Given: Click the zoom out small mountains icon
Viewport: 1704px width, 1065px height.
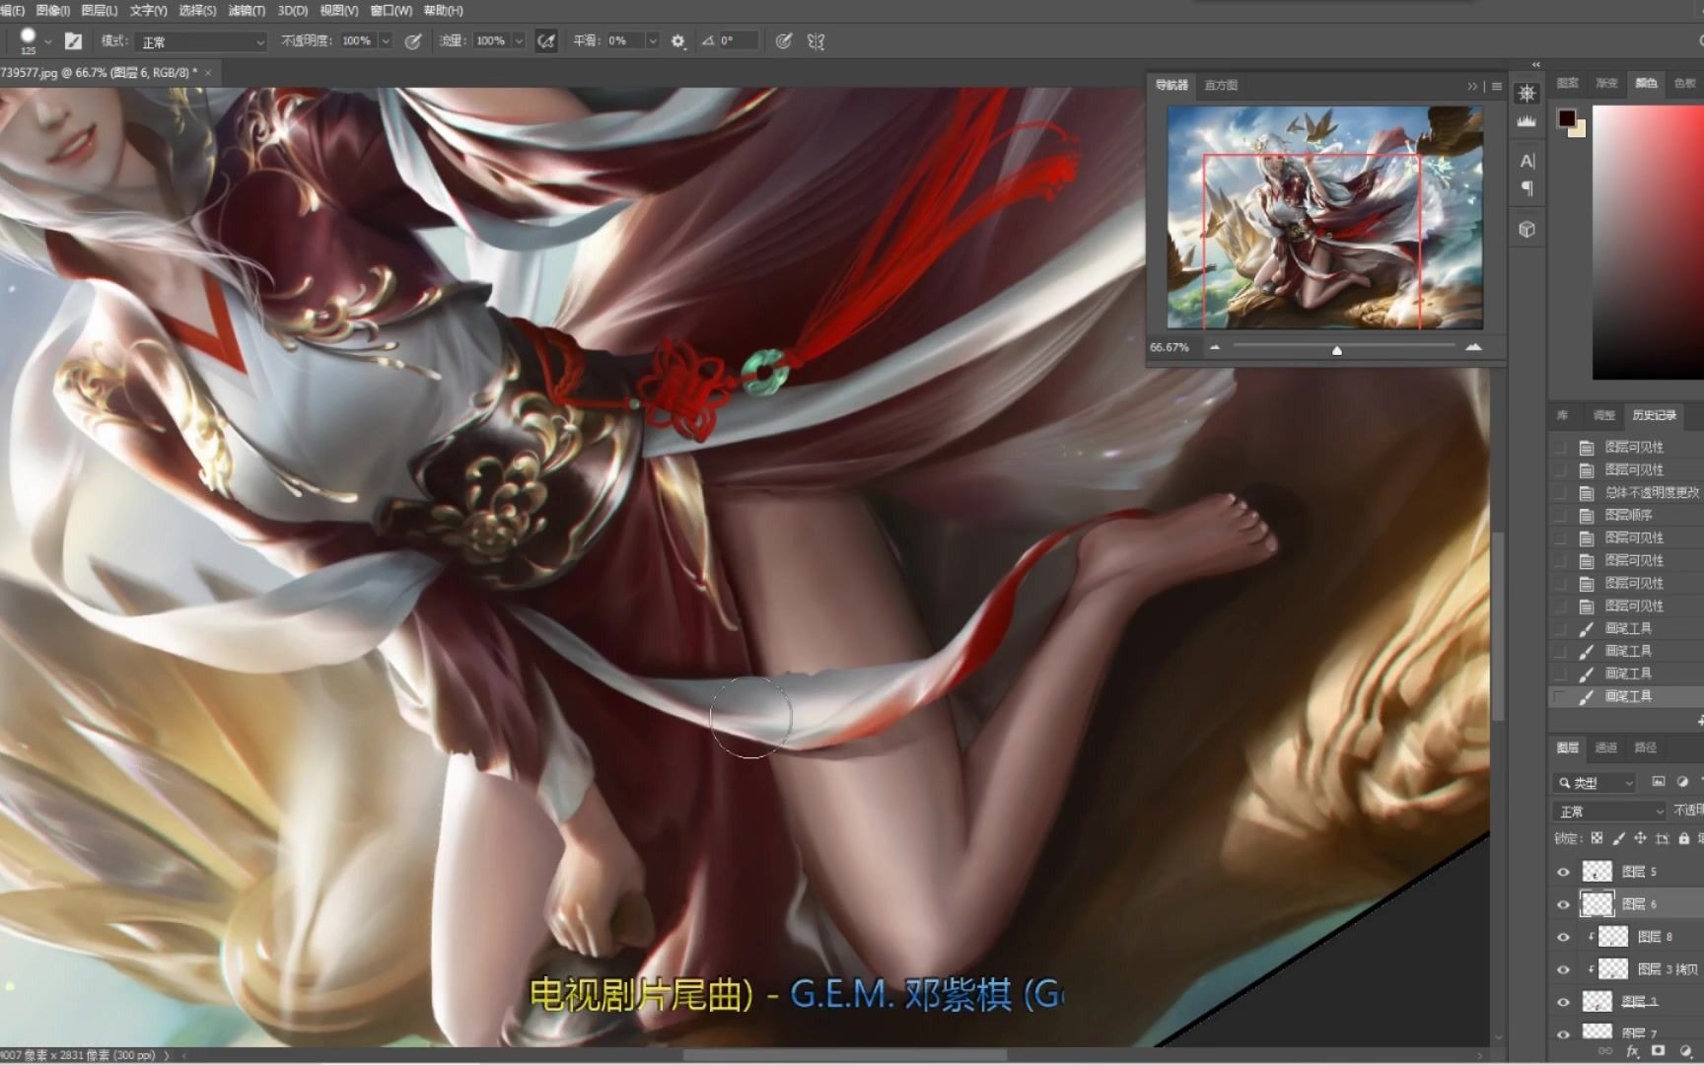Looking at the screenshot, I should point(1215,347).
